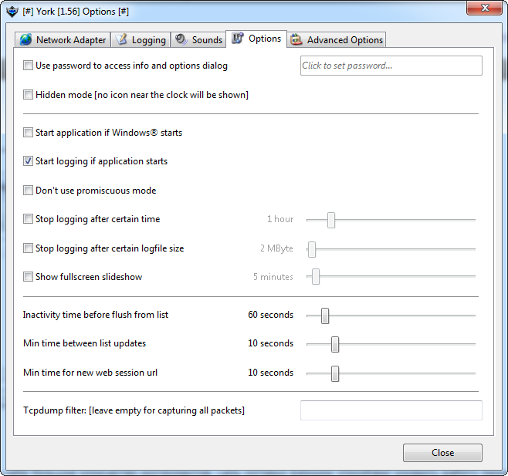Click the Options tab icon
The width and height of the screenshot is (508, 476).
(237, 39)
